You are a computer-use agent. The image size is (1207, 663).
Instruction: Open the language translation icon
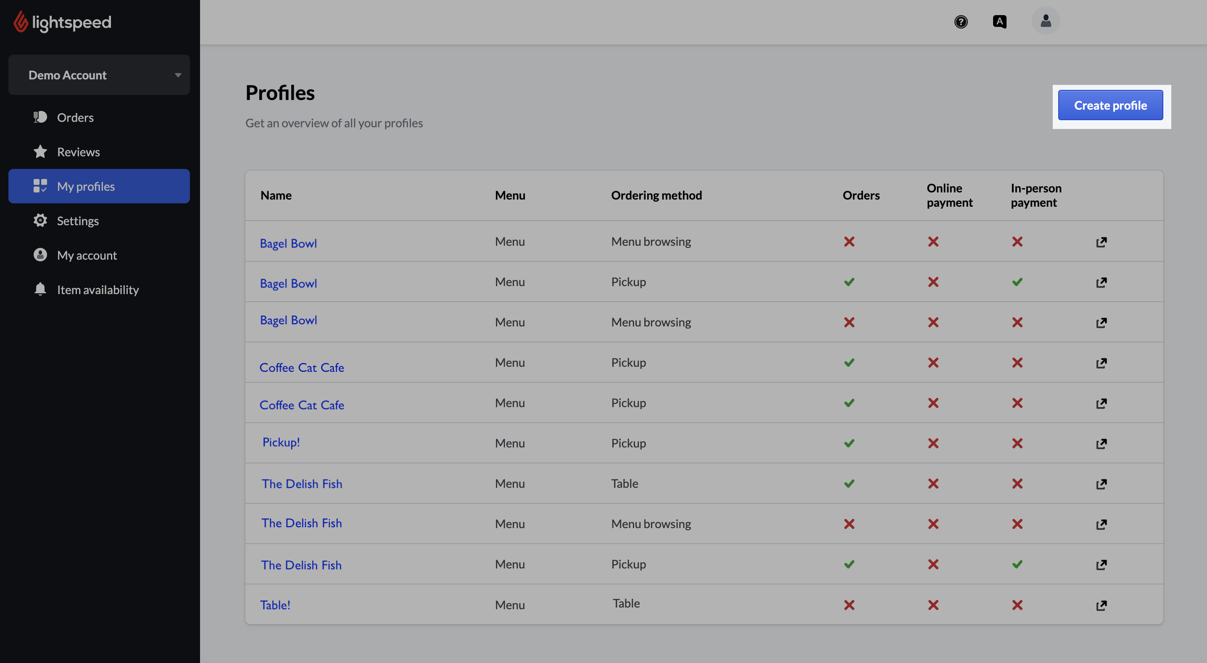(999, 21)
